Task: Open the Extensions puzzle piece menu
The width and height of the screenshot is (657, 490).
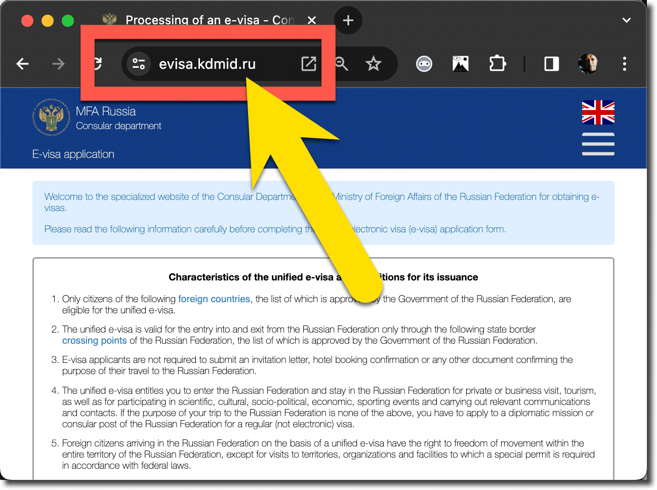Action: click(497, 64)
